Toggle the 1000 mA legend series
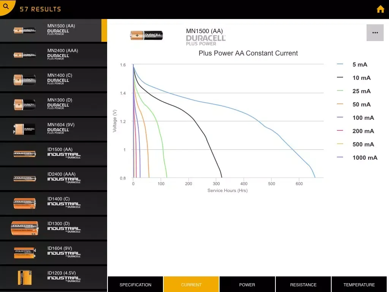The image size is (389, 292). pyautogui.click(x=357, y=157)
